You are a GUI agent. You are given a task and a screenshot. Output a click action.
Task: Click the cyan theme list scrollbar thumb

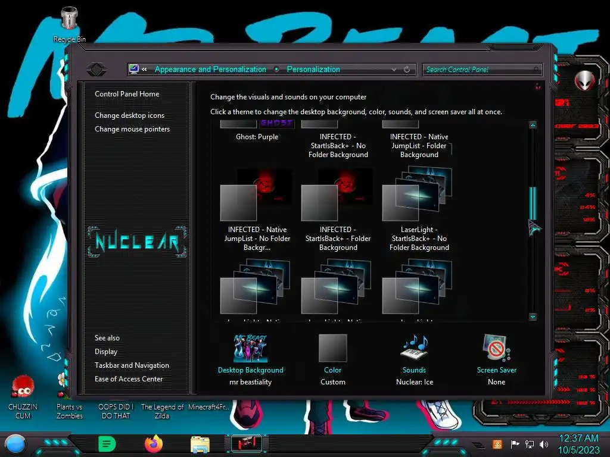pyautogui.click(x=533, y=204)
